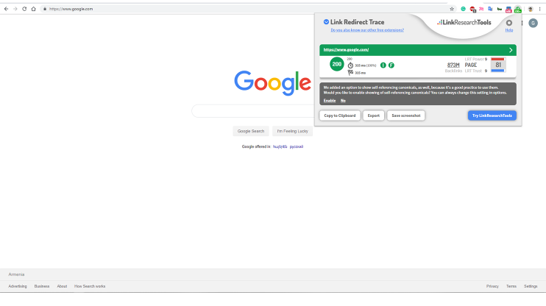The image size is (546, 306).
Task: Click the browser forward arrow
Action: click(15, 9)
